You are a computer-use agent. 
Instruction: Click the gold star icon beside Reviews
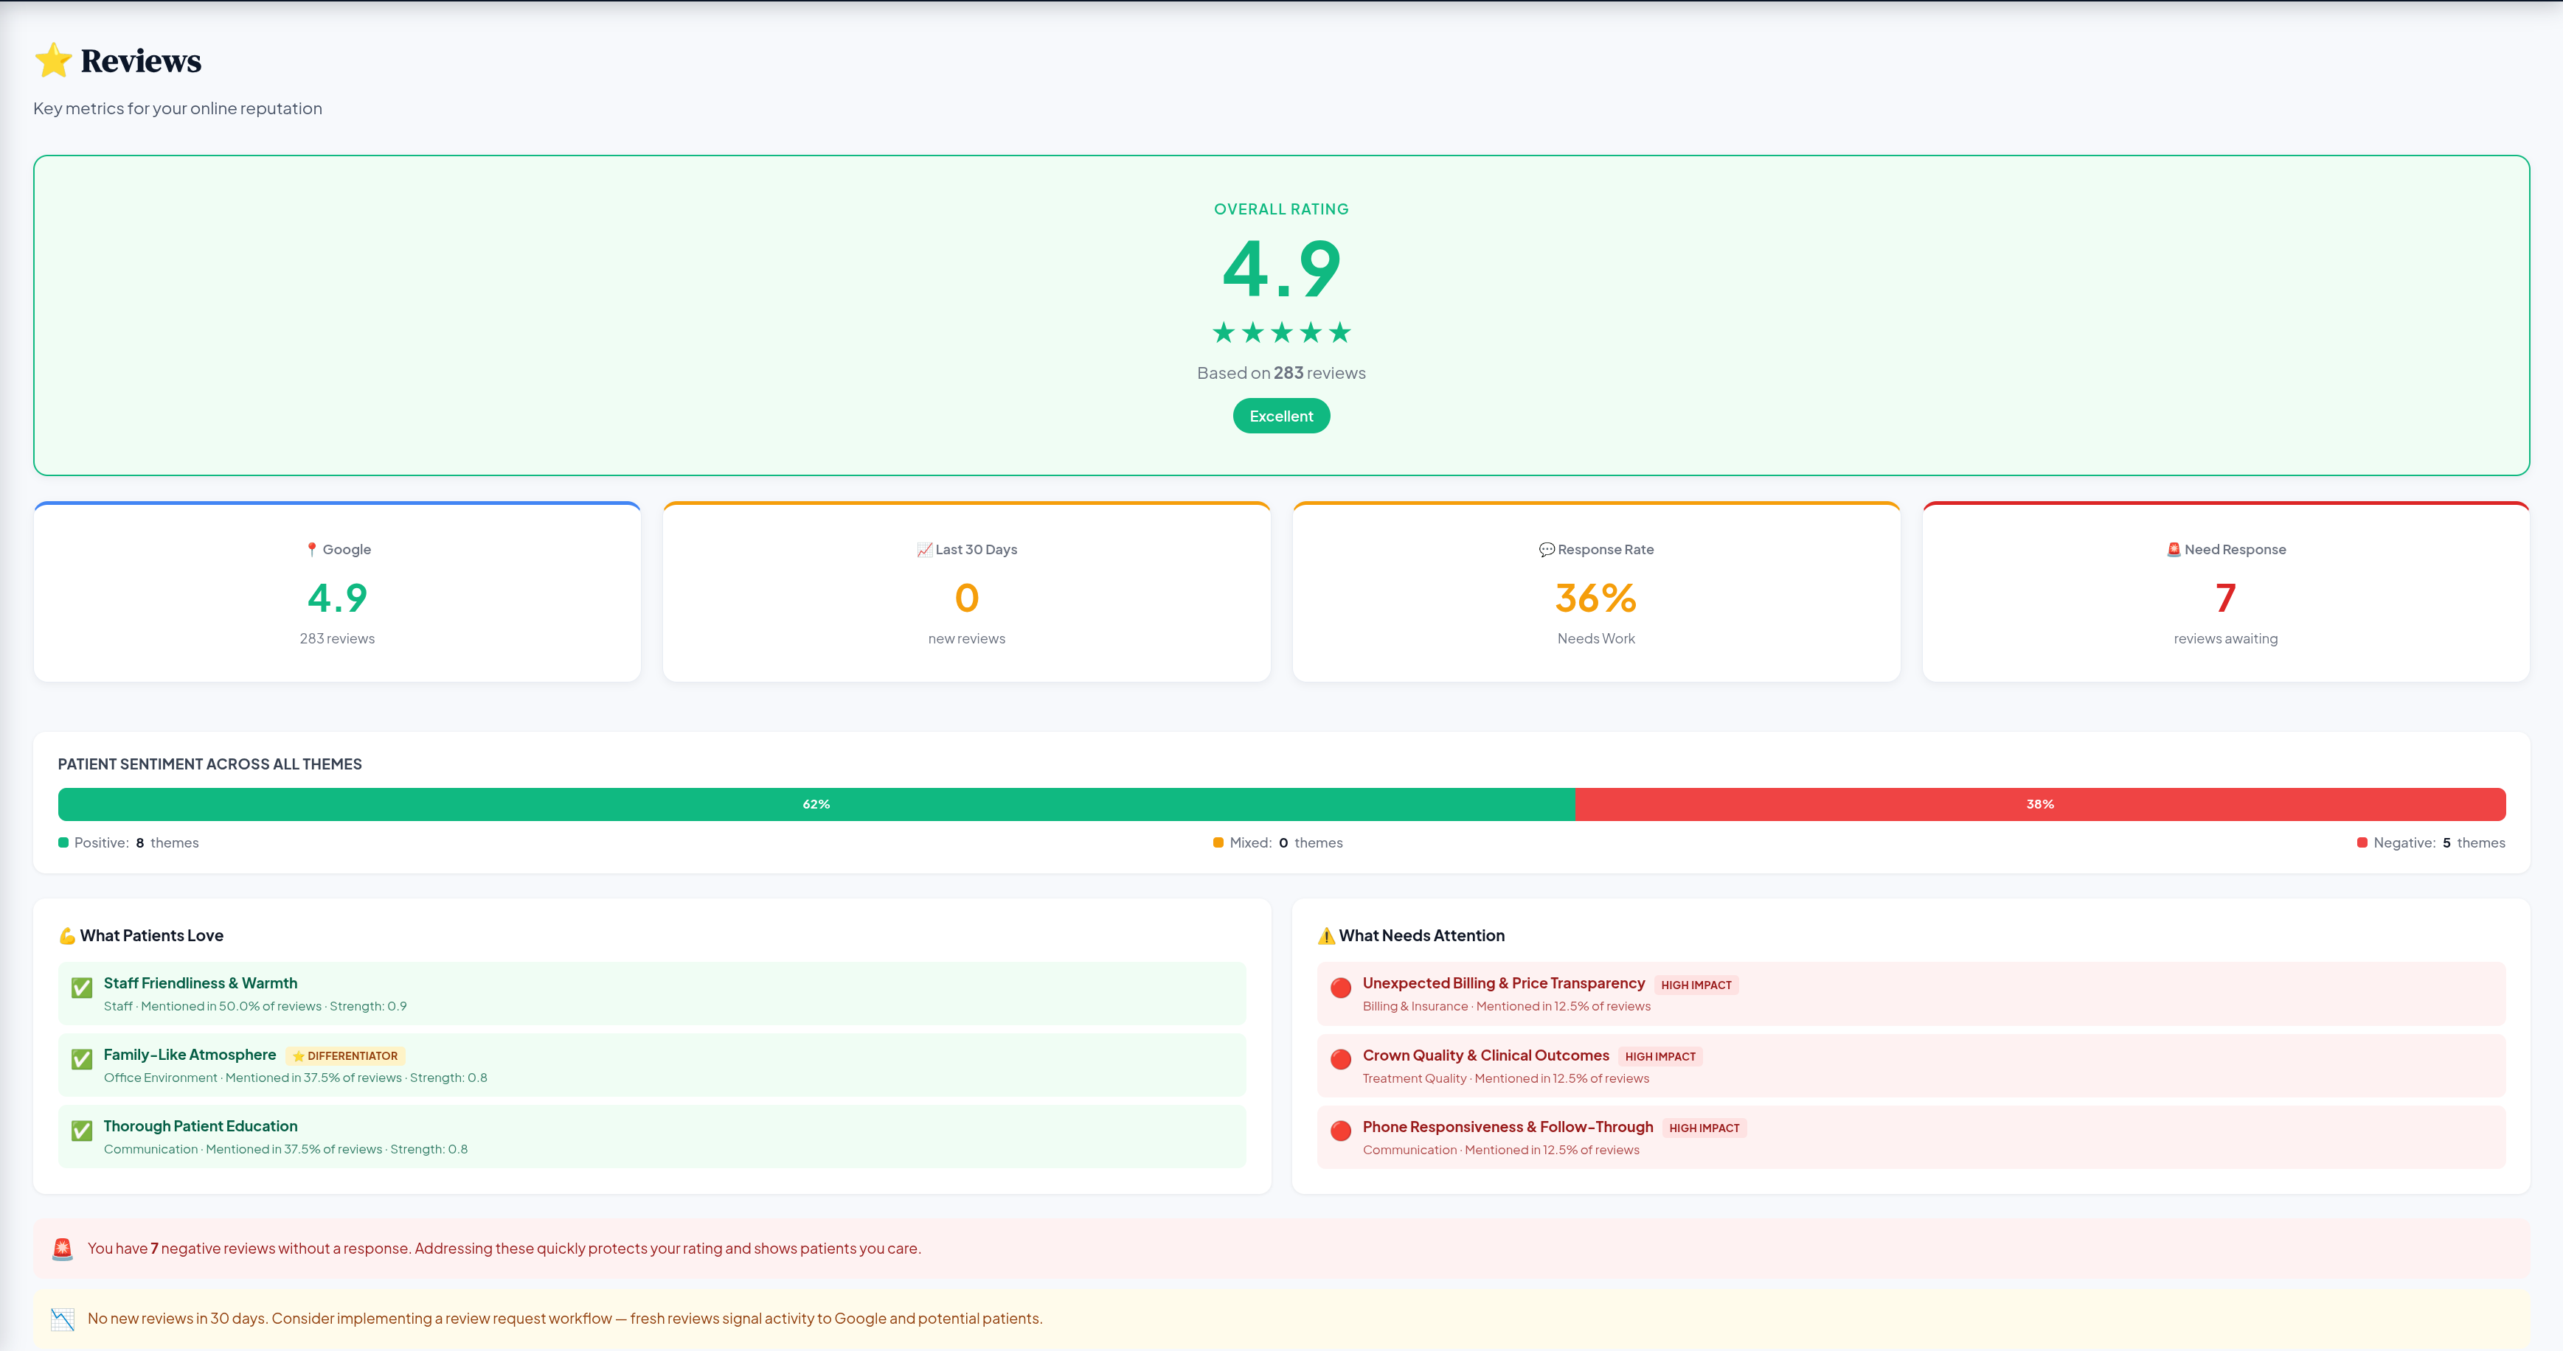[52, 60]
